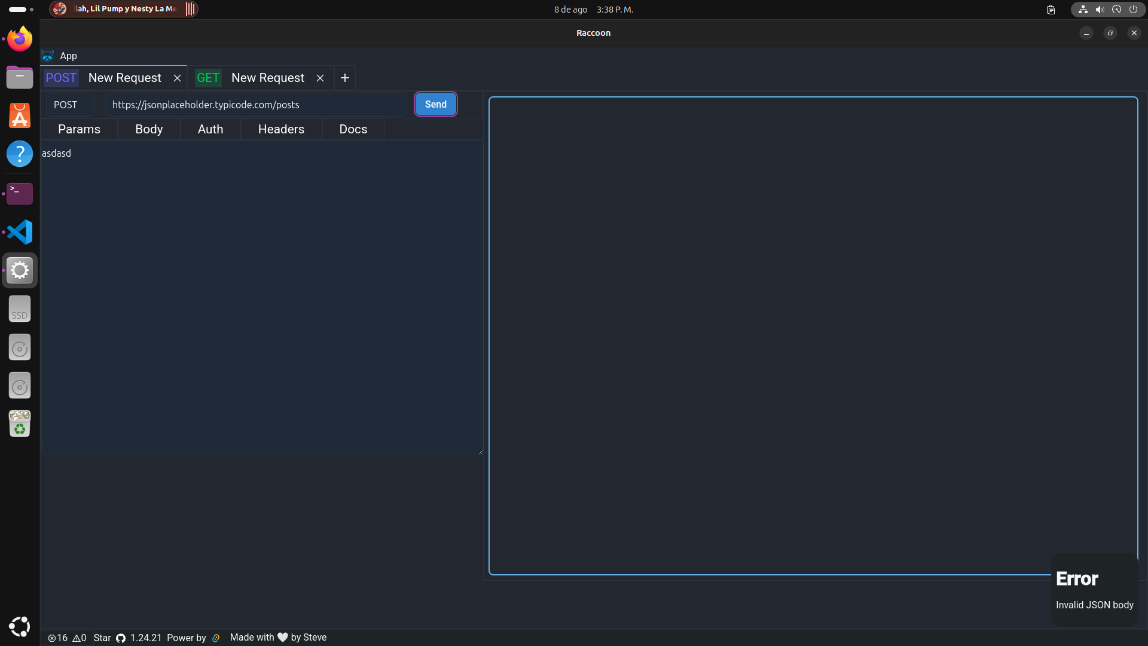
Task: Show applications with the Ubuntu logo
Action: tap(20, 626)
